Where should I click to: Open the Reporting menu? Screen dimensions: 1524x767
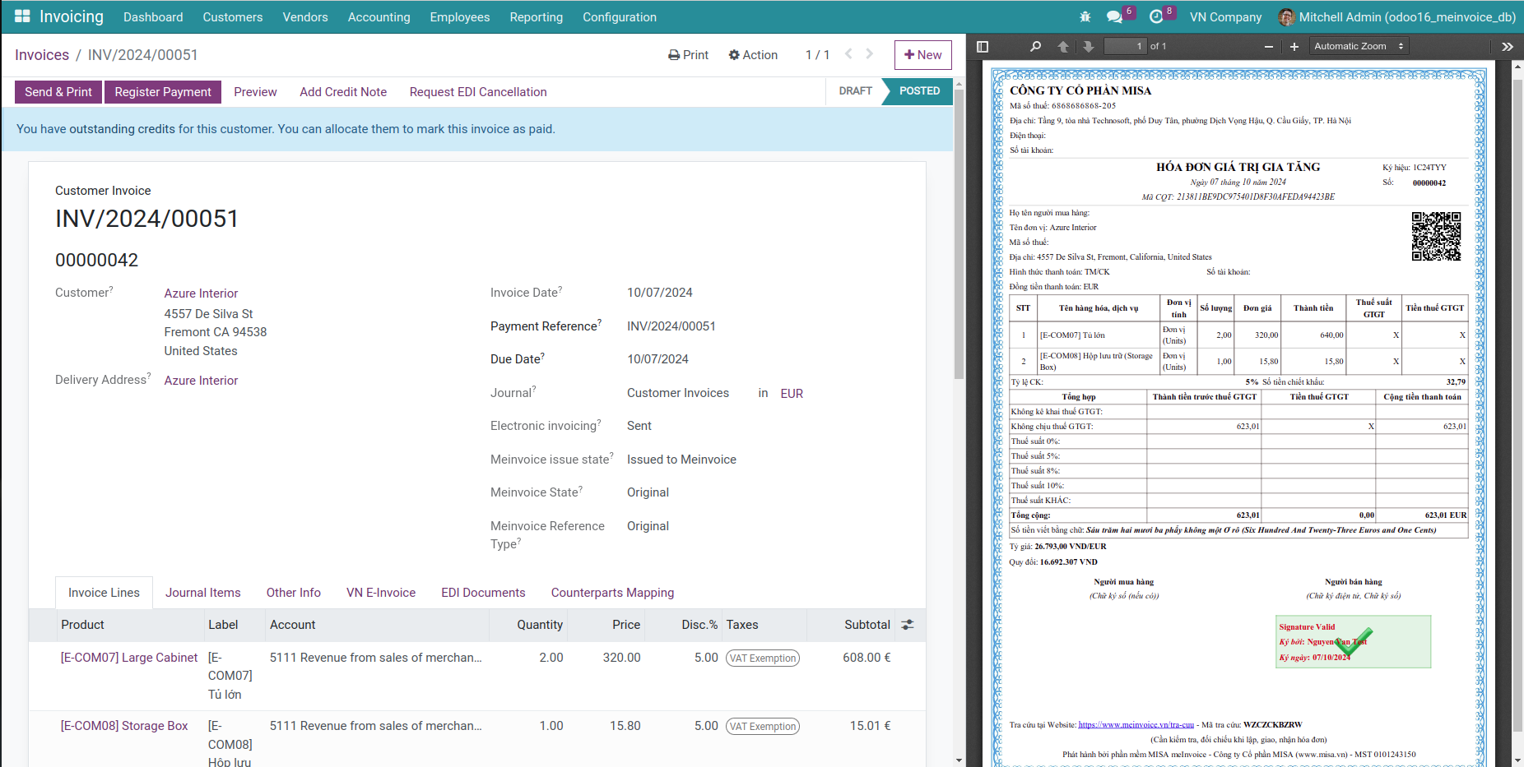tap(536, 16)
